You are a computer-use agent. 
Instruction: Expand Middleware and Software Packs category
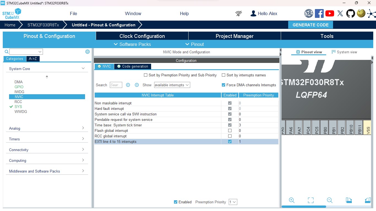coord(83,171)
